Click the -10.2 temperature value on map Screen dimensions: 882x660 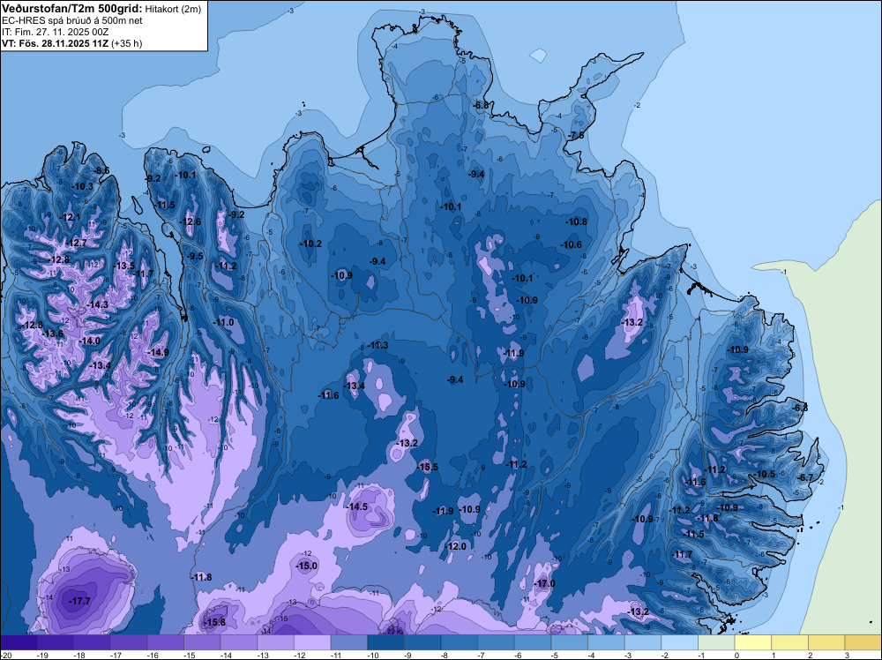tap(310, 244)
